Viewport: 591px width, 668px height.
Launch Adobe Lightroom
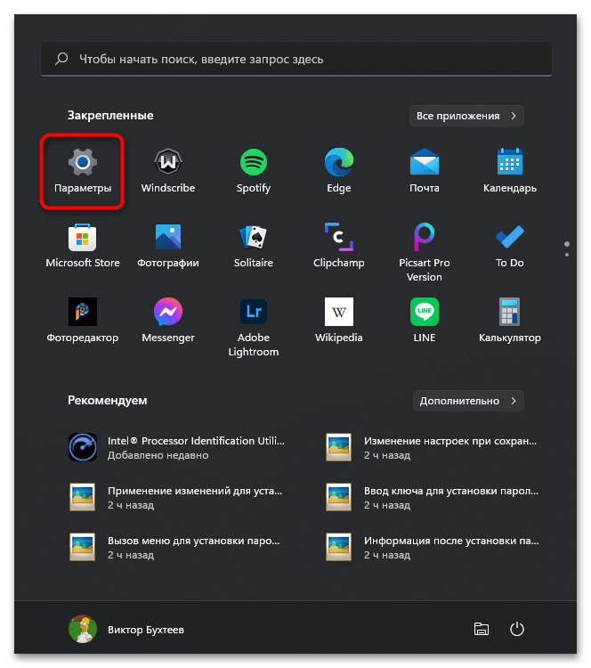click(254, 326)
